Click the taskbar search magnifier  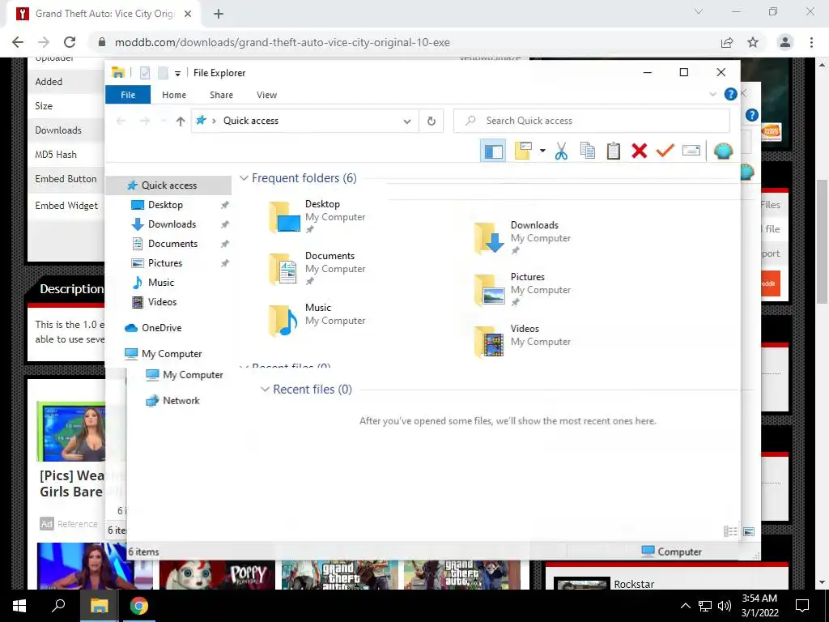(58, 606)
